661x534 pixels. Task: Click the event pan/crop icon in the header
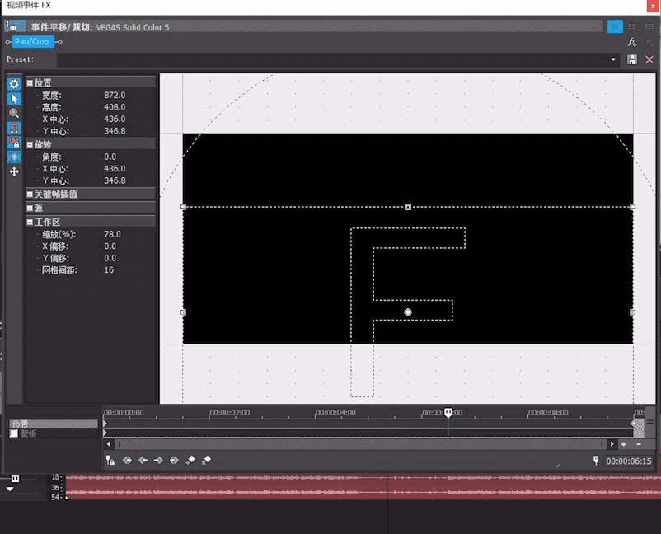coord(15,26)
